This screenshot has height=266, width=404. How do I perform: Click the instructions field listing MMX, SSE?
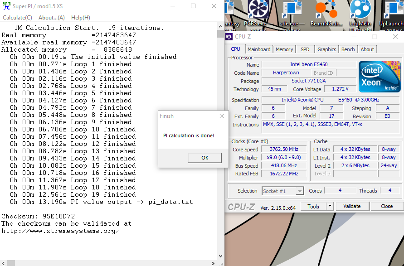point(331,127)
